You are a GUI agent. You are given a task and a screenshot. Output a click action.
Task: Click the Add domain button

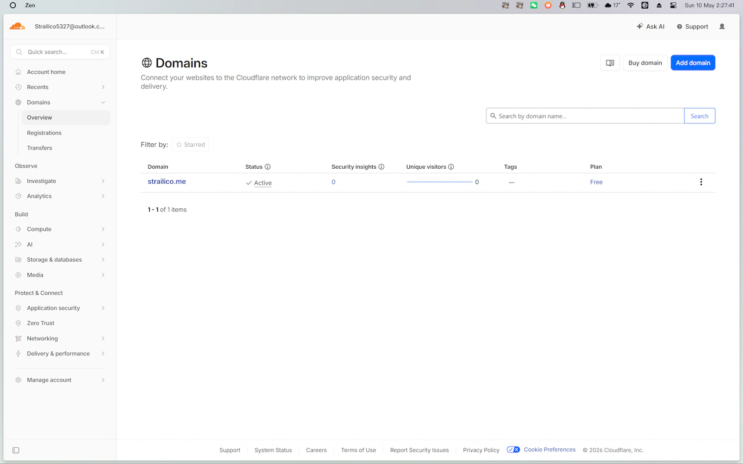[693, 63]
